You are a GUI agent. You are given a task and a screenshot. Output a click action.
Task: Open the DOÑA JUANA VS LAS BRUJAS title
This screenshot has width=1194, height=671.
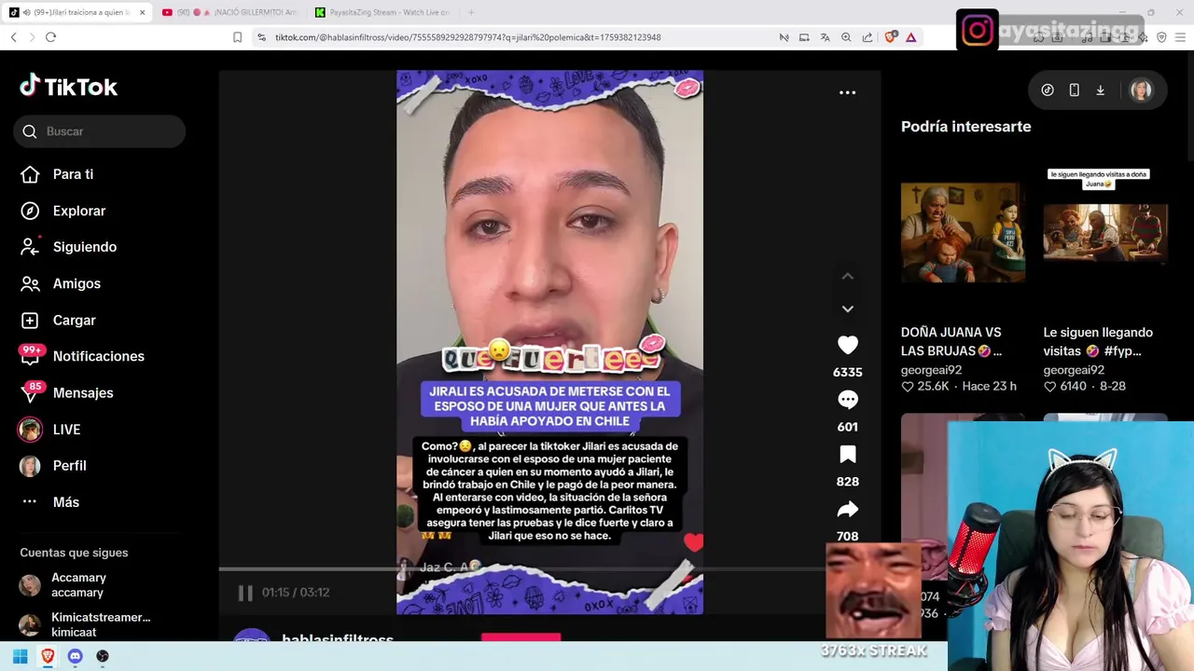pos(951,342)
